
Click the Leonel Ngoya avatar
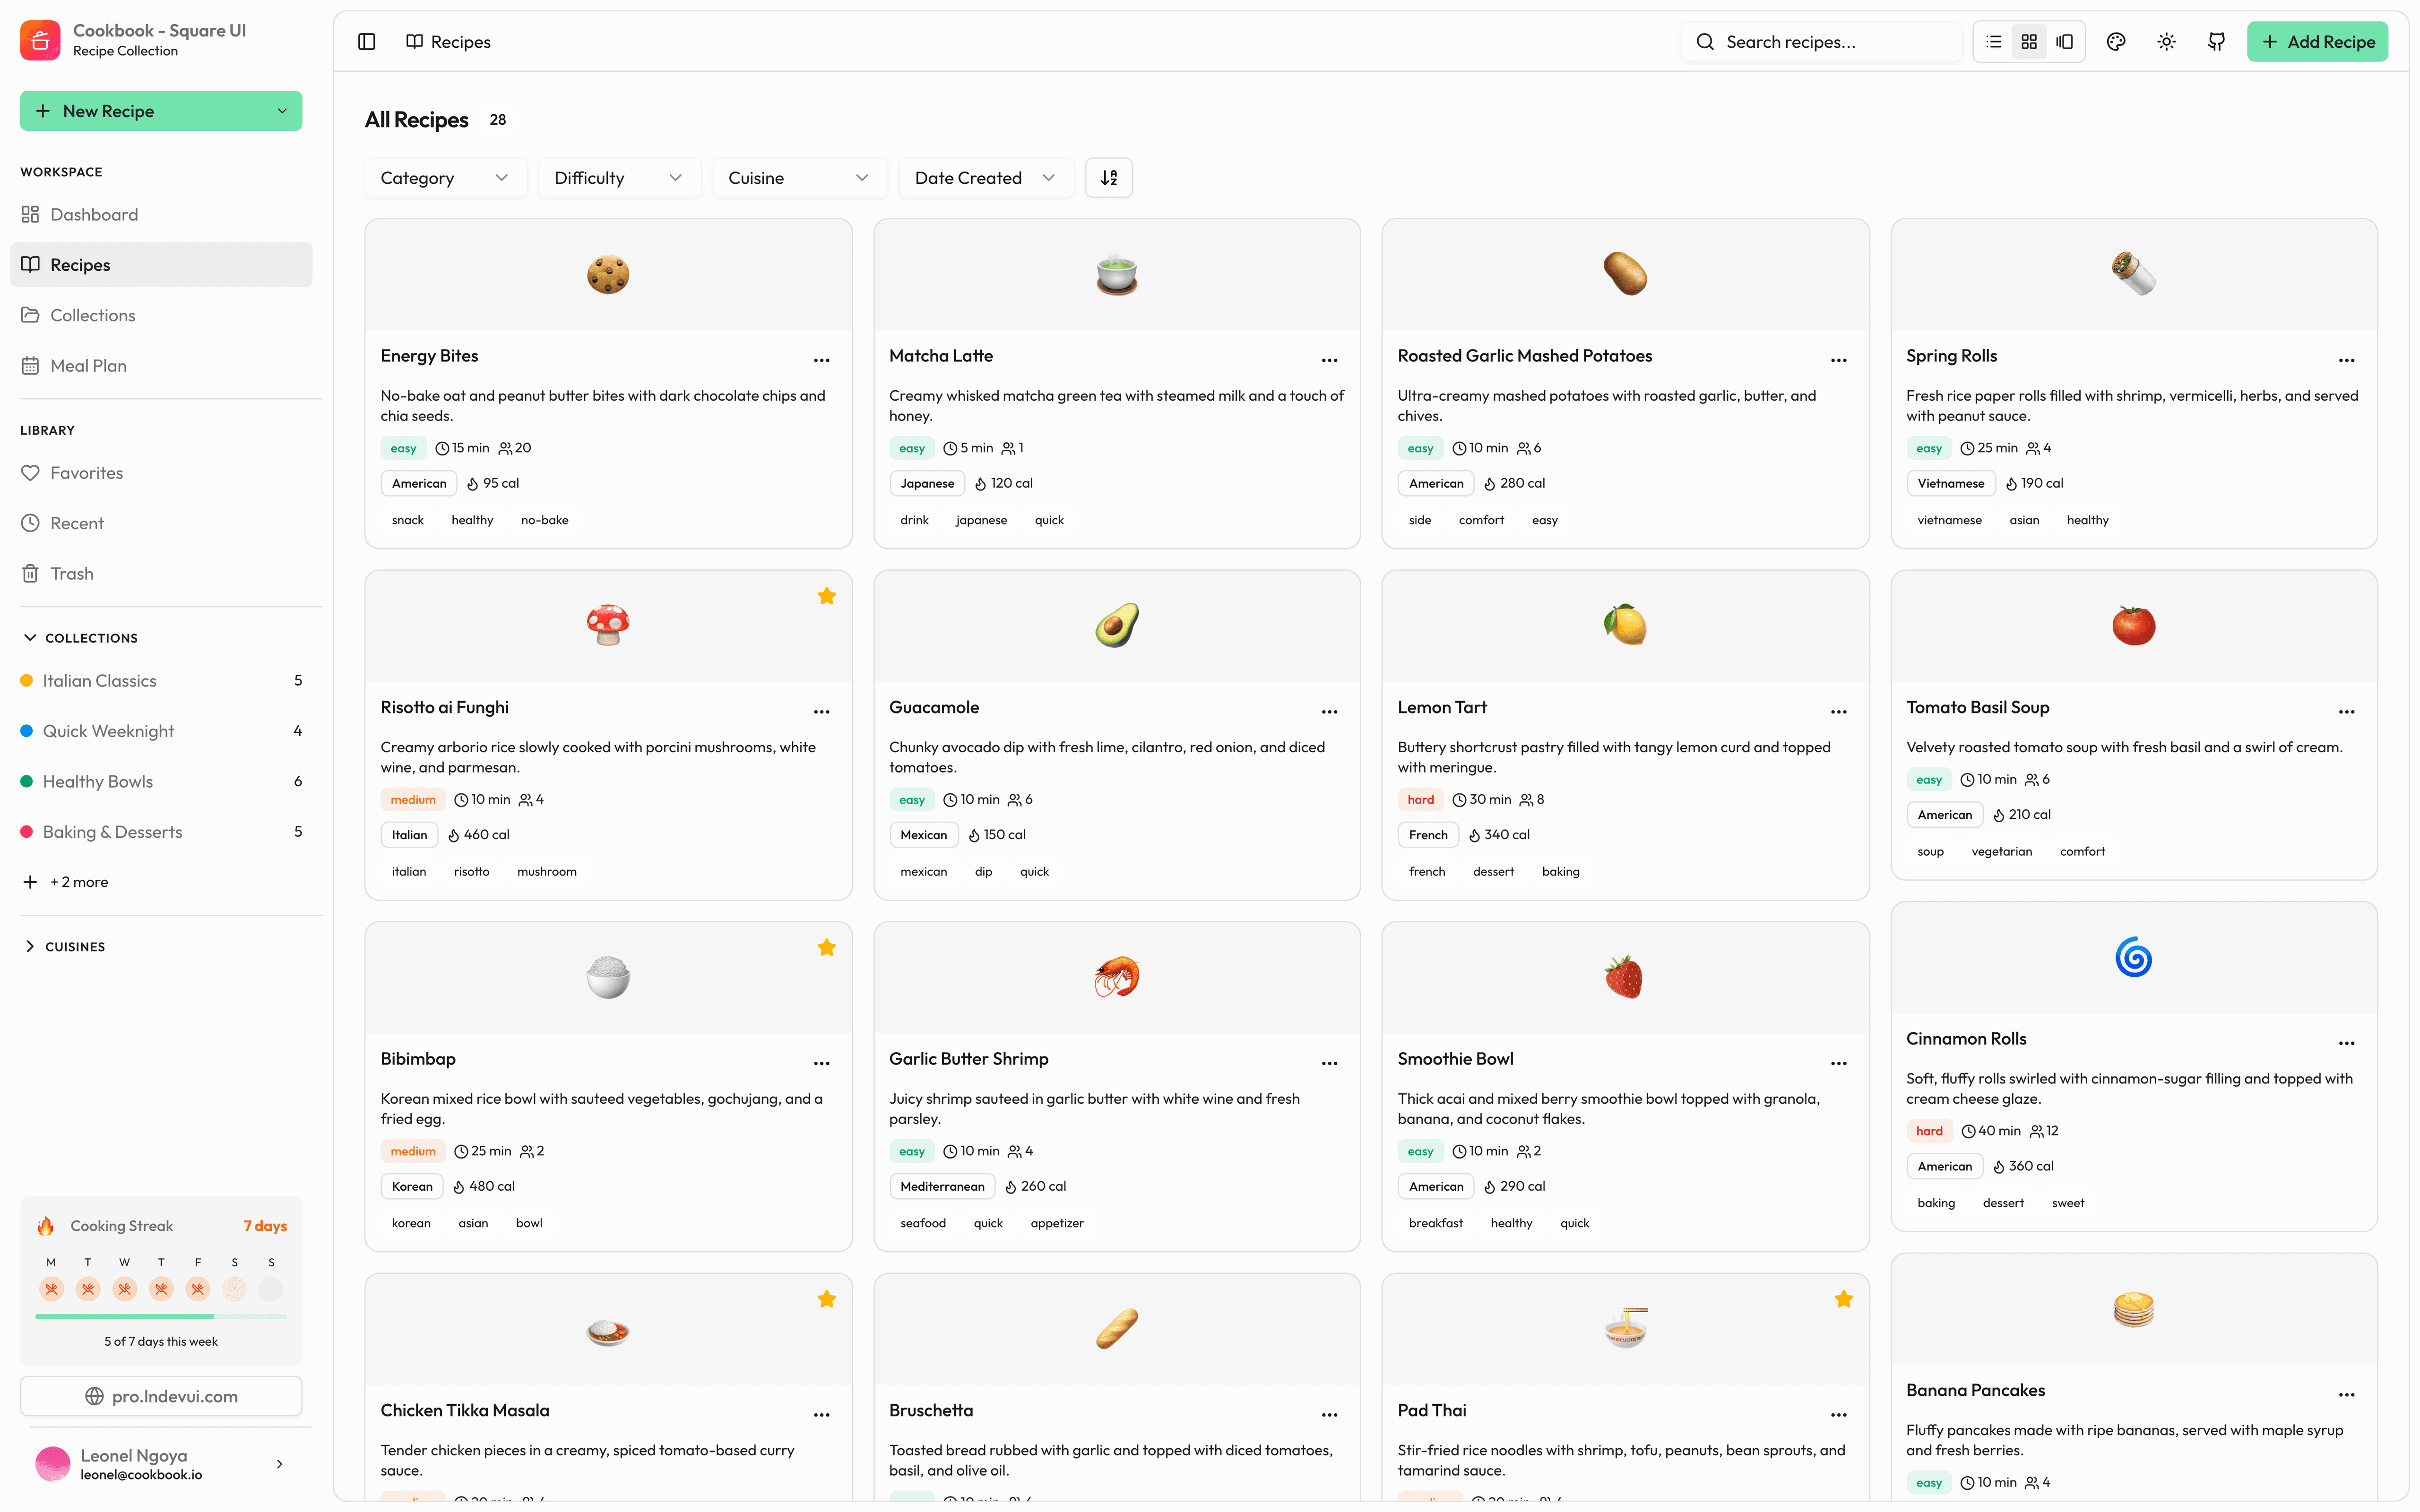(53, 1464)
